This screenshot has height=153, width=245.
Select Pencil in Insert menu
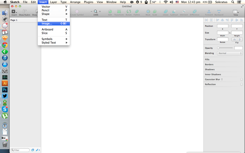tap(54, 10)
